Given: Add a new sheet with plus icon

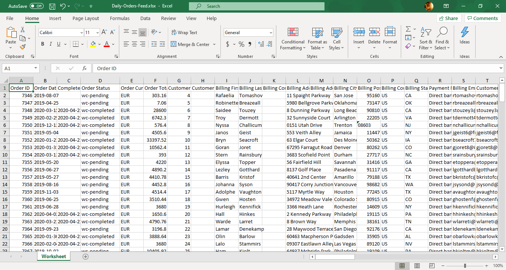Looking at the screenshot, I should tap(86, 256).
